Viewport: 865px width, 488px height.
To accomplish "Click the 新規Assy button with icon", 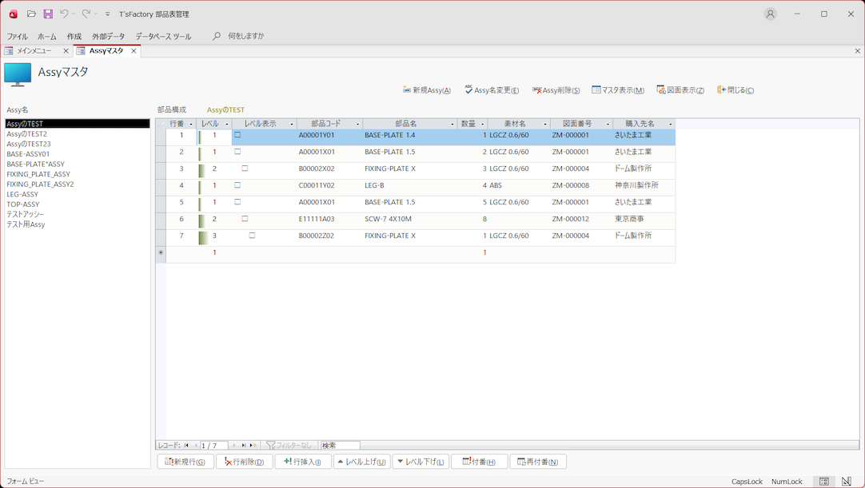I will pos(427,90).
